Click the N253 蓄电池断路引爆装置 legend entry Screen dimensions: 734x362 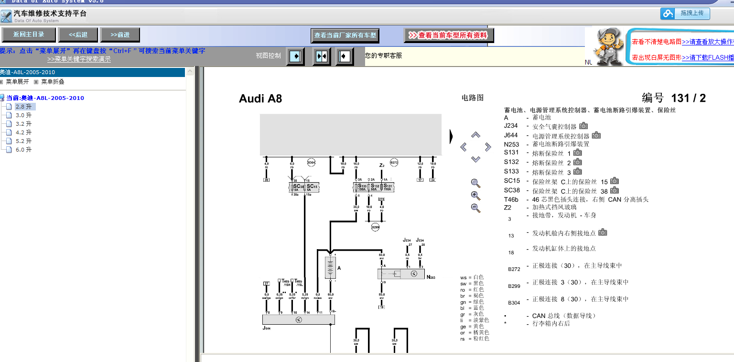coord(547,144)
